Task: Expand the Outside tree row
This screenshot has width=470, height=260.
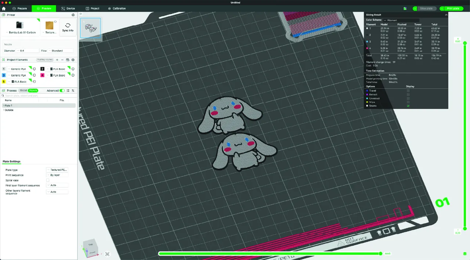Action: tap(3, 110)
